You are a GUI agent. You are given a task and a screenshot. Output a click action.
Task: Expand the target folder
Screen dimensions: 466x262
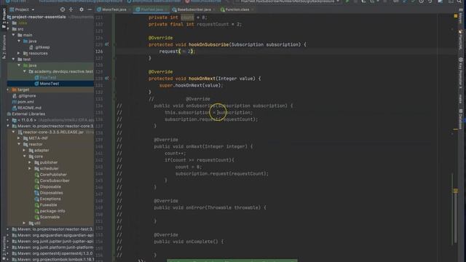8,90
